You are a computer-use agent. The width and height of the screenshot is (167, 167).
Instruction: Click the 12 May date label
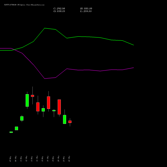point(26,159)
